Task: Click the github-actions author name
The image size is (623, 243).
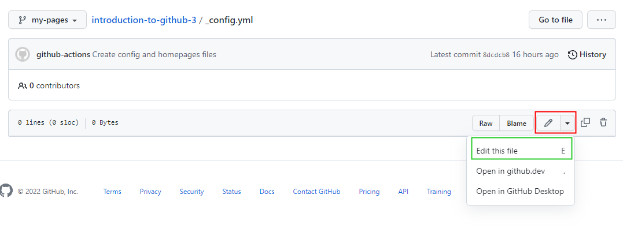Action: click(63, 55)
